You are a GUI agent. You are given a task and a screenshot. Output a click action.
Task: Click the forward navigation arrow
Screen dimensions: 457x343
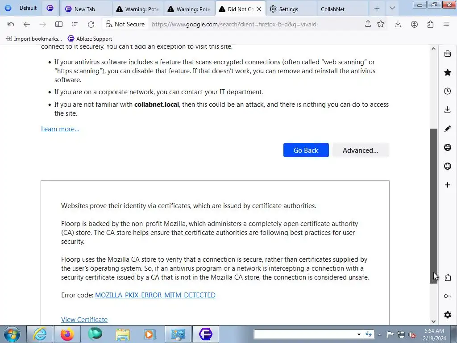42,24
